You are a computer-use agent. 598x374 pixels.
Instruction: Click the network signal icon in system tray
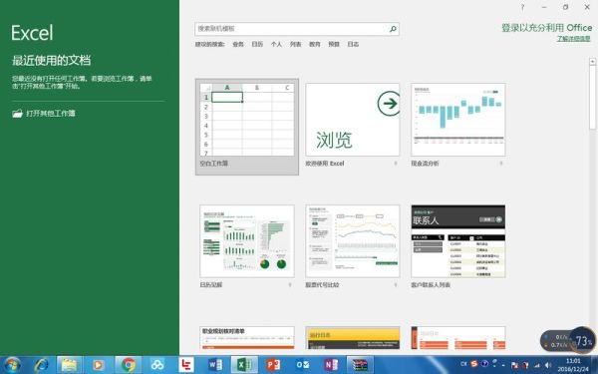pos(537,366)
